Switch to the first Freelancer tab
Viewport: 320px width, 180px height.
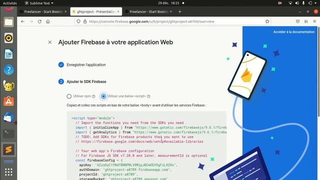pos(43,11)
